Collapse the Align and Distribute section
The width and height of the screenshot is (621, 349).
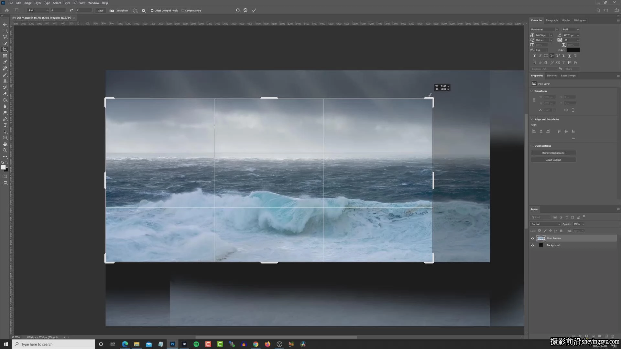(x=531, y=119)
